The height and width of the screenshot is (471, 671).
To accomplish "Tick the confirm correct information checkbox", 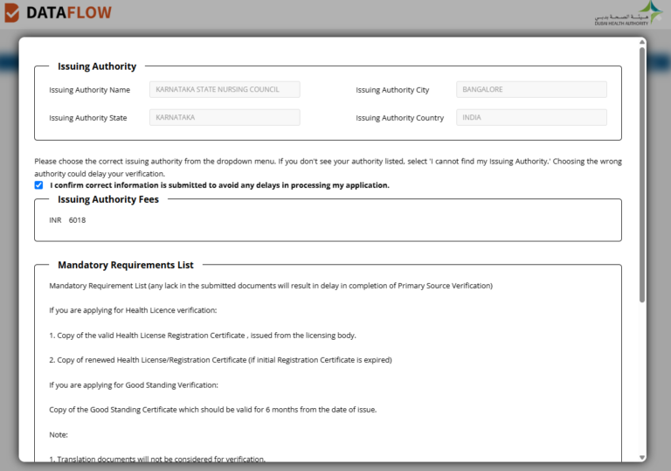I will pos(38,185).
